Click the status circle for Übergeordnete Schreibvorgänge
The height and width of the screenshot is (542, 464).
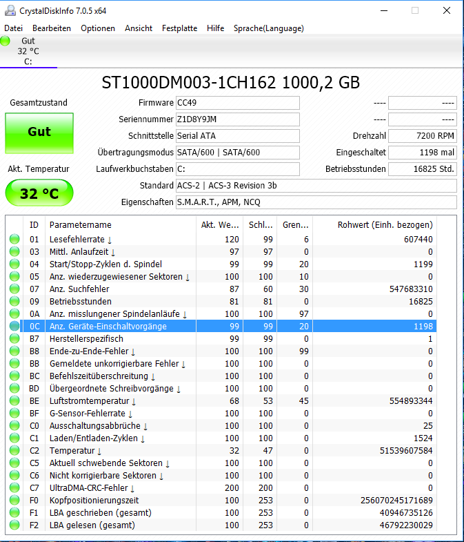tap(14, 389)
